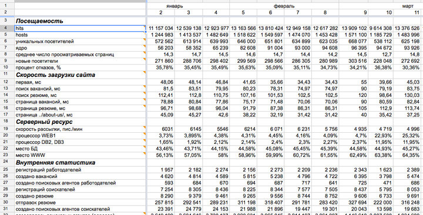Click the employer agents value 471

tap(381, 183)
